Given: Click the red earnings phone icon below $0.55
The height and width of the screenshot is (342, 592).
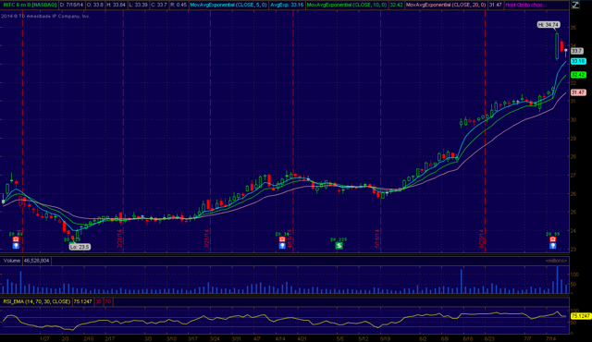Looking at the screenshot, I should pos(553,239).
